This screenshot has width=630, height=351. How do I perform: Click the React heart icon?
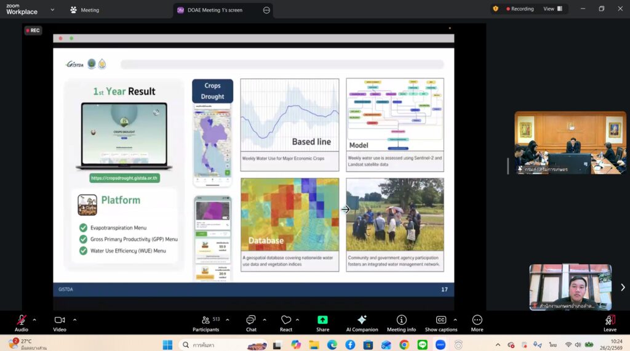tap(285, 321)
